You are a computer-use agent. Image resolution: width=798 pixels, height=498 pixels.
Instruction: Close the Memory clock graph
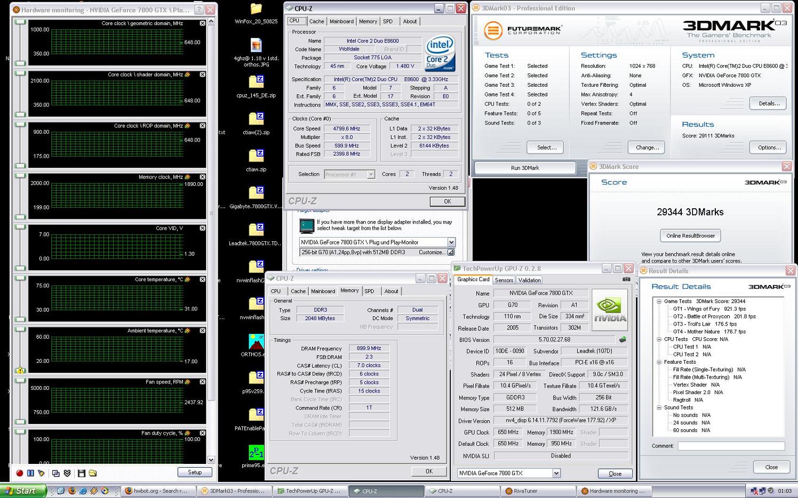tap(203, 177)
